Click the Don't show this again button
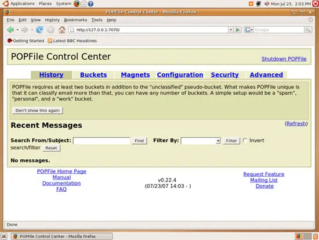Image resolution: width=319 pixels, height=240 pixels. point(38,110)
